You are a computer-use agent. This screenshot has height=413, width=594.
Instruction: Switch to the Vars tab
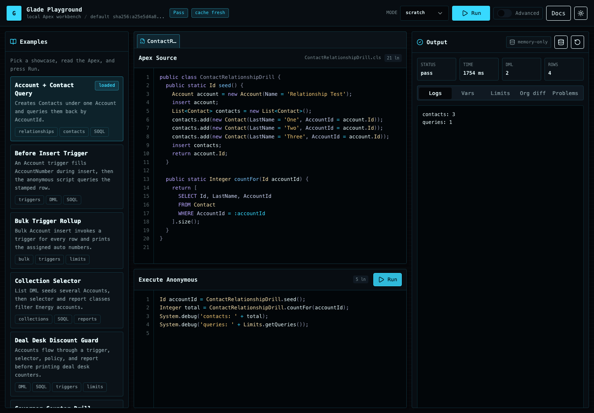(x=468, y=93)
